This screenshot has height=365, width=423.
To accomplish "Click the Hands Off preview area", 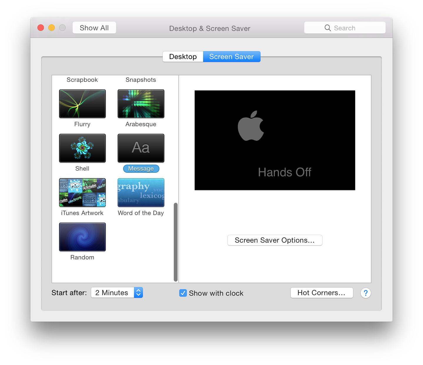I will pyautogui.click(x=275, y=140).
